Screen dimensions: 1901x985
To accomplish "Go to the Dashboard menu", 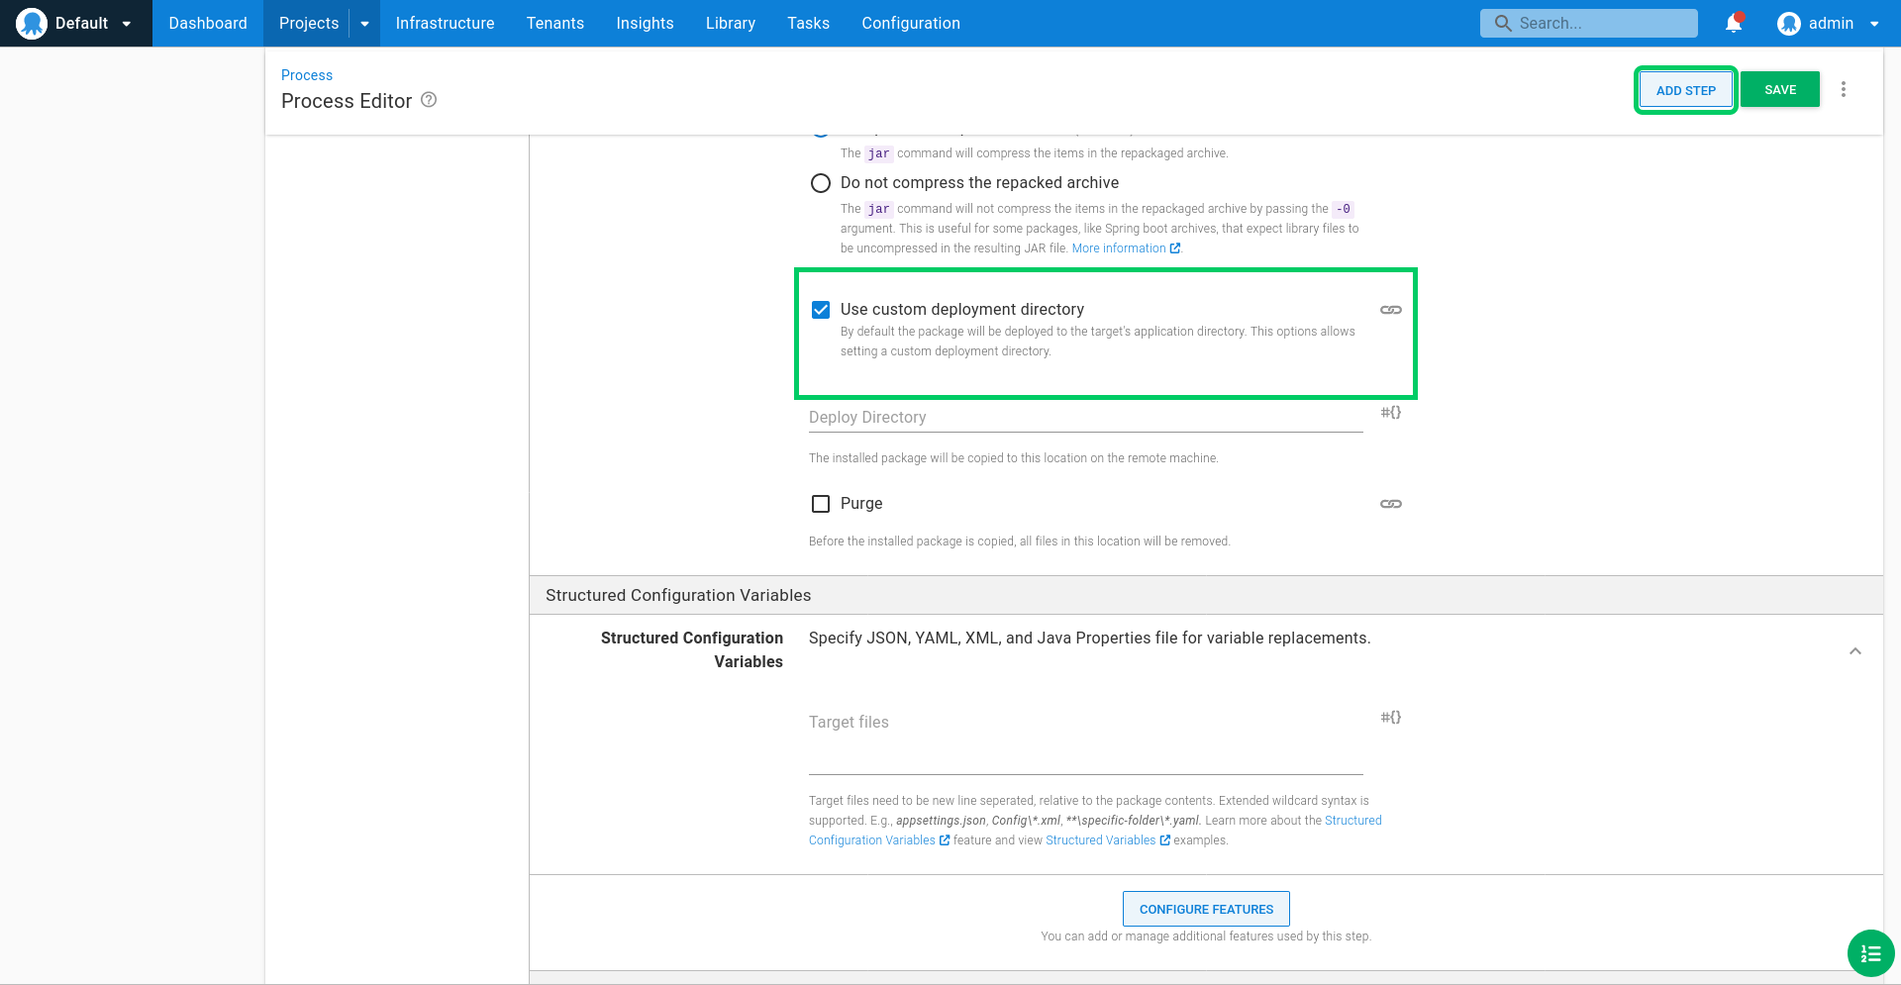I will [x=208, y=23].
